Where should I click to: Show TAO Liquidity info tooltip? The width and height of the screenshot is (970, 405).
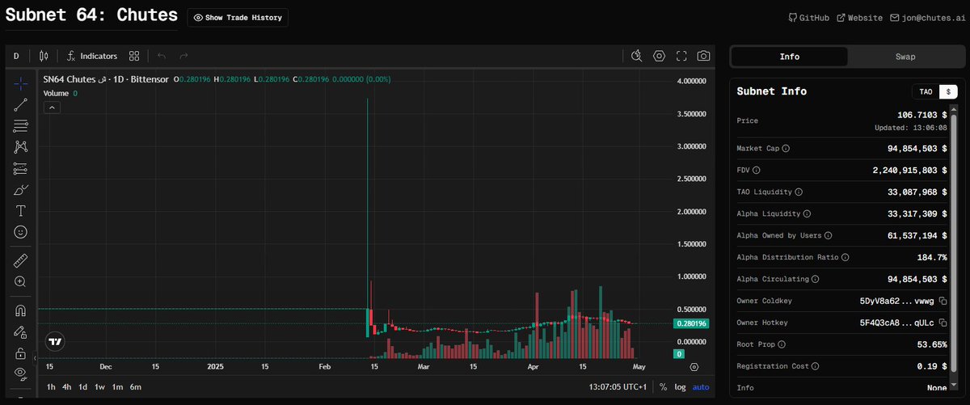pos(799,192)
